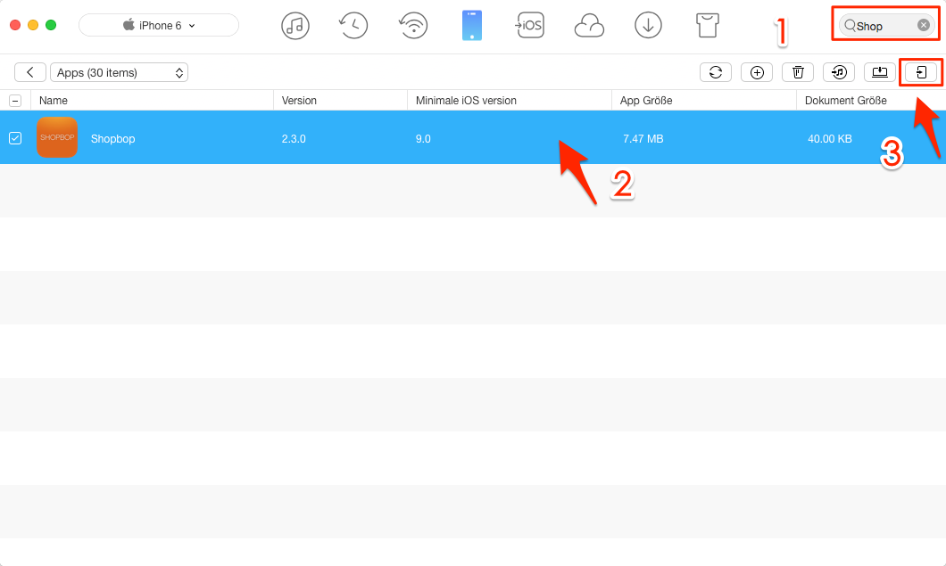Click the add (plus) app button
946x566 pixels.
click(757, 72)
